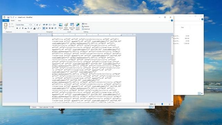Select Center text alignment
222x125 pixels.
click(46, 28)
